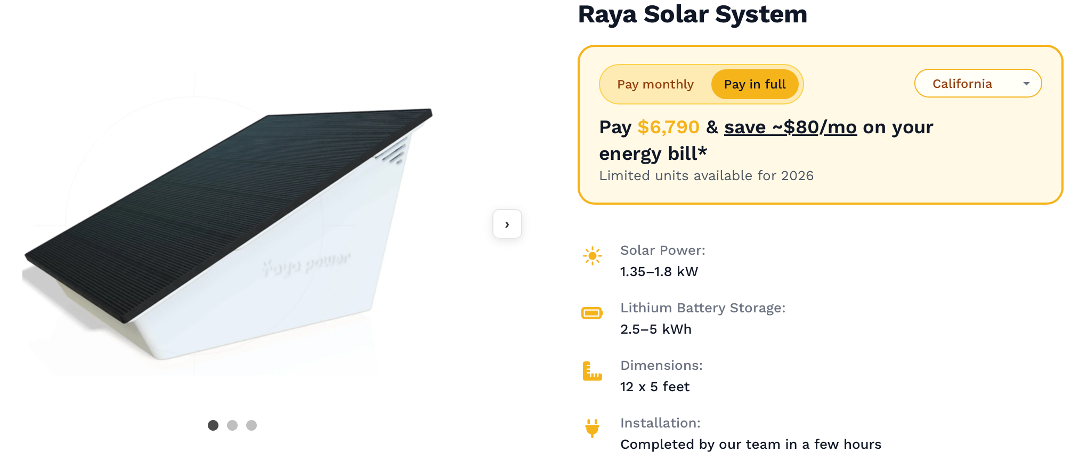
Task: Click the sun Solar Power icon
Action: (x=592, y=256)
